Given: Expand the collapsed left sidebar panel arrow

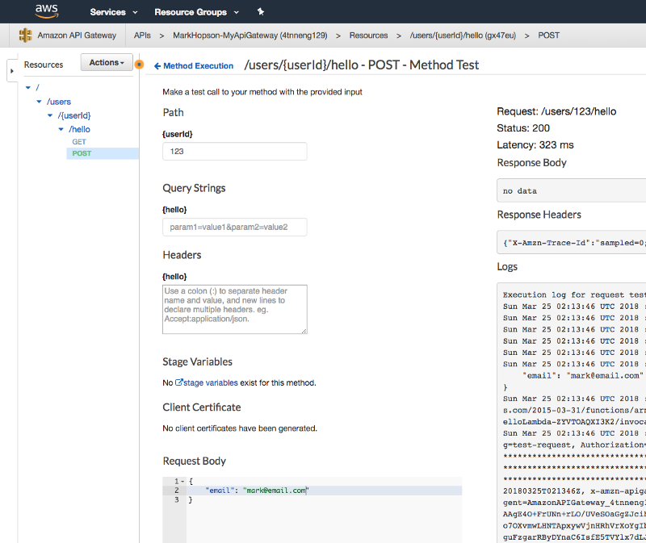Looking at the screenshot, I should pos(11,71).
